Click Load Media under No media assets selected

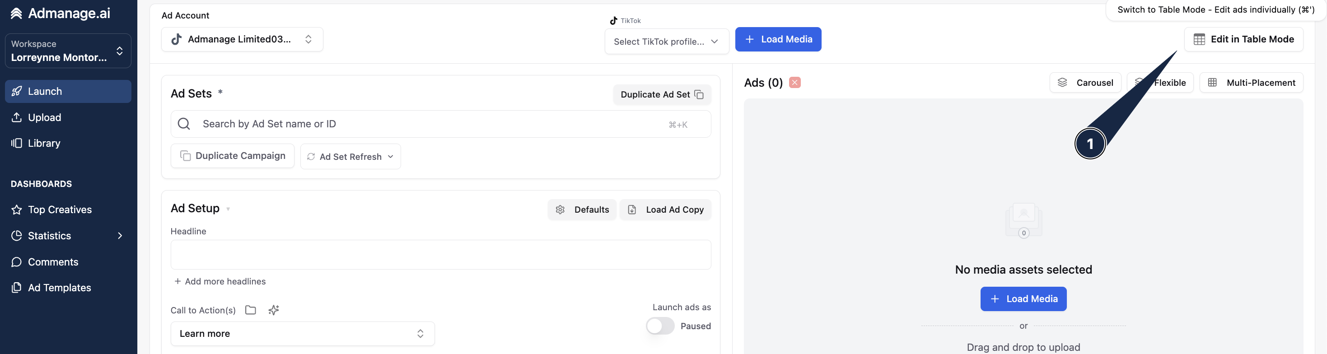[x=1023, y=299]
